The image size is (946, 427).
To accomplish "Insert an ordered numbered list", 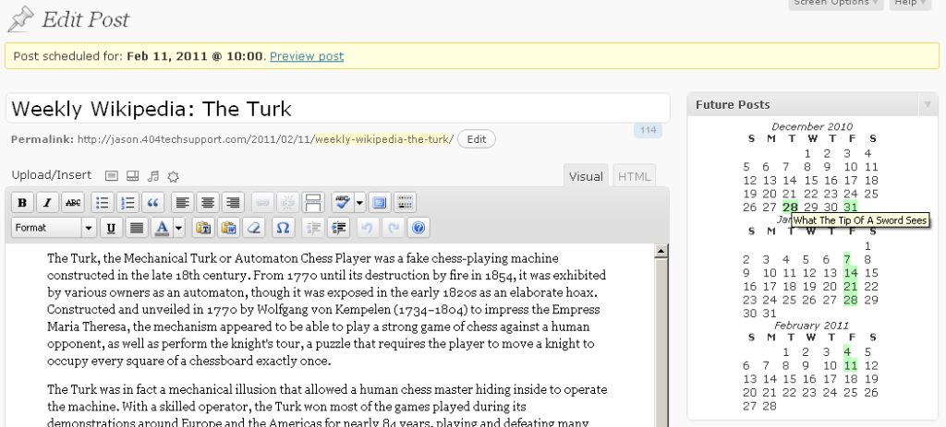I will 127,203.
